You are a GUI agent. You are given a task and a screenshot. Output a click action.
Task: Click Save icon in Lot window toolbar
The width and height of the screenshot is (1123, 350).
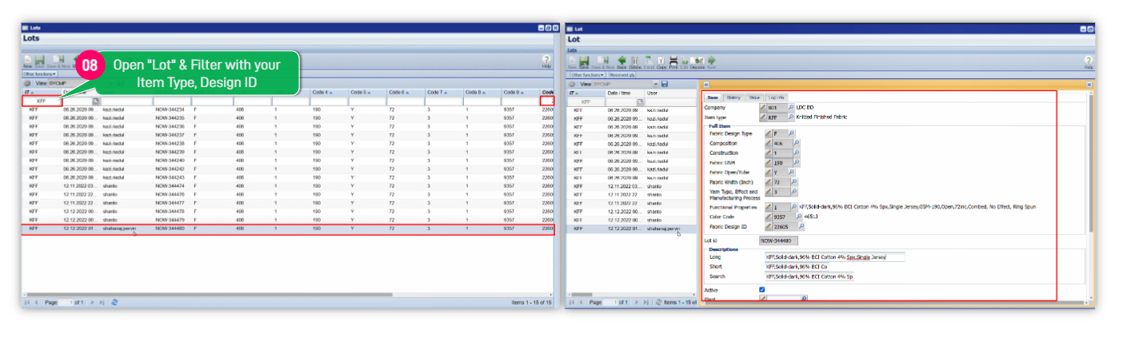[584, 62]
